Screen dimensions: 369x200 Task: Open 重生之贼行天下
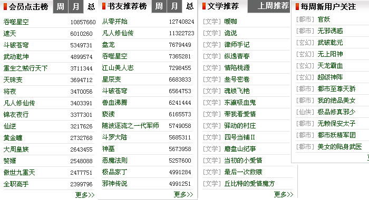point(26,68)
